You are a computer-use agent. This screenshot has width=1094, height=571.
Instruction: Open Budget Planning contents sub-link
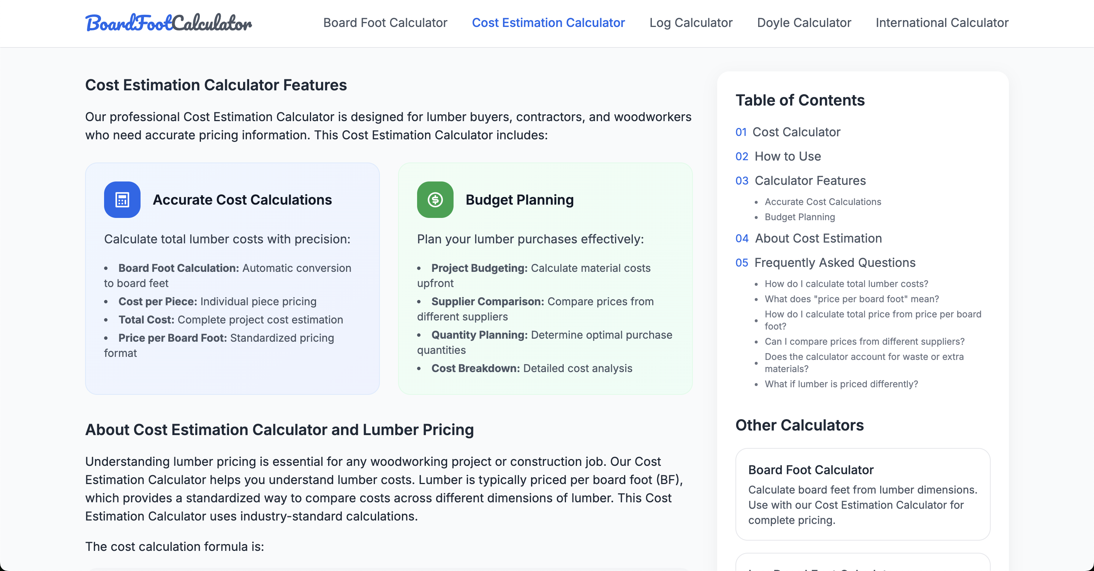point(800,217)
